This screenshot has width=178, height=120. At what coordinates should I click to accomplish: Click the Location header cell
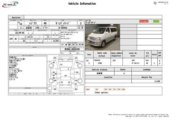click(x=108, y=77)
